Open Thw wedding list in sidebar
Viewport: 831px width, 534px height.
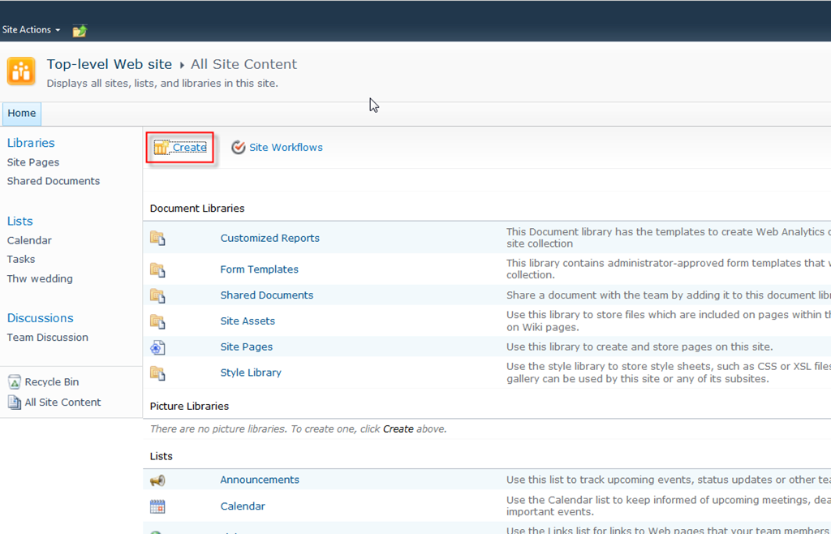click(40, 279)
